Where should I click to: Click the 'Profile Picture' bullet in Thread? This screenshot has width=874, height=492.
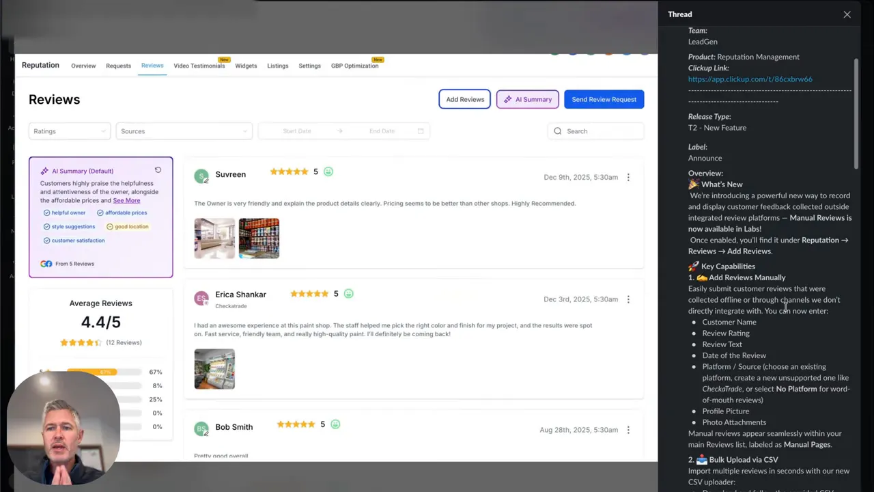[x=726, y=411]
